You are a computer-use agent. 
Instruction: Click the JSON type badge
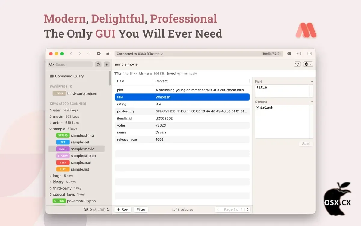click(x=59, y=93)
